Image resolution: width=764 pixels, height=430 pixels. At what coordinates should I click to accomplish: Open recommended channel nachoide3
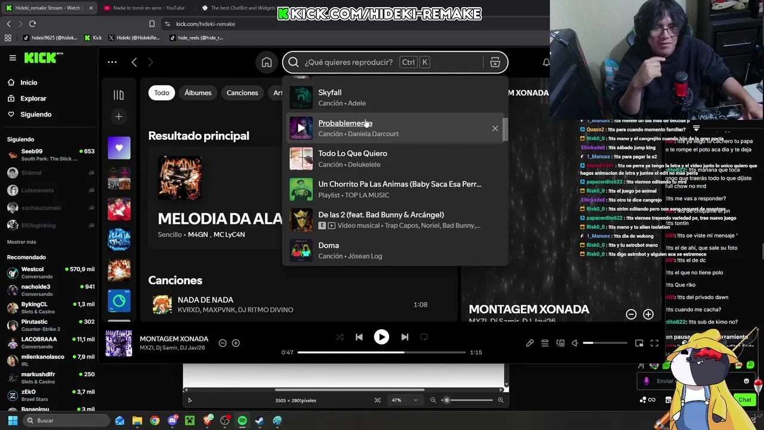click(51, 290)
